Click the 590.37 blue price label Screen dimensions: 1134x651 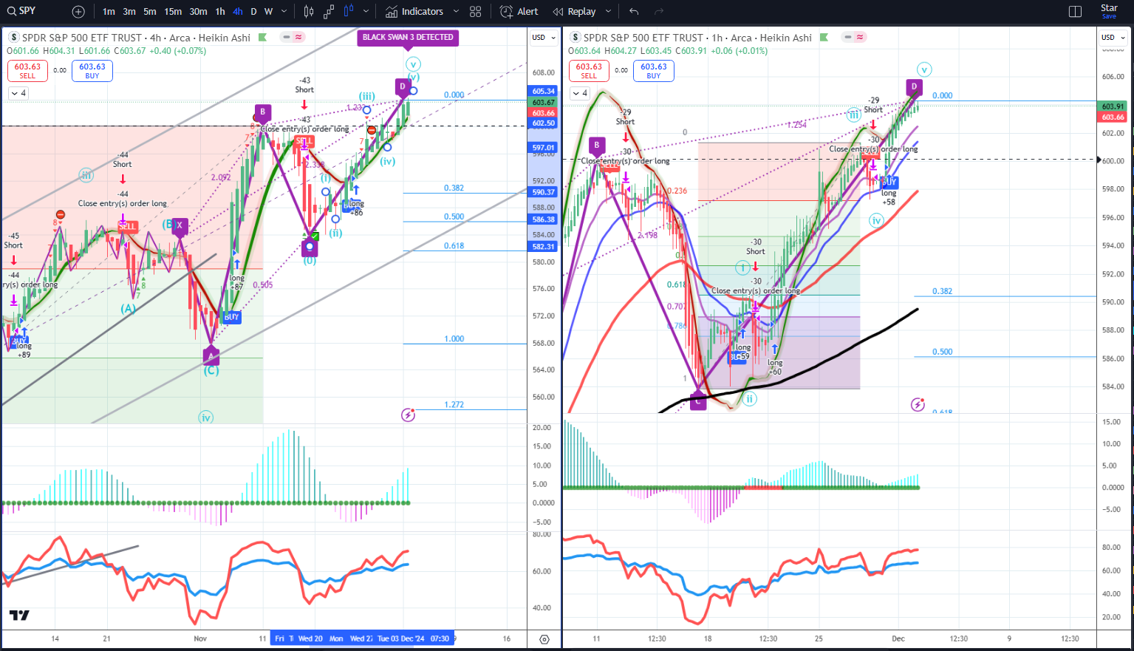point(543,192)
